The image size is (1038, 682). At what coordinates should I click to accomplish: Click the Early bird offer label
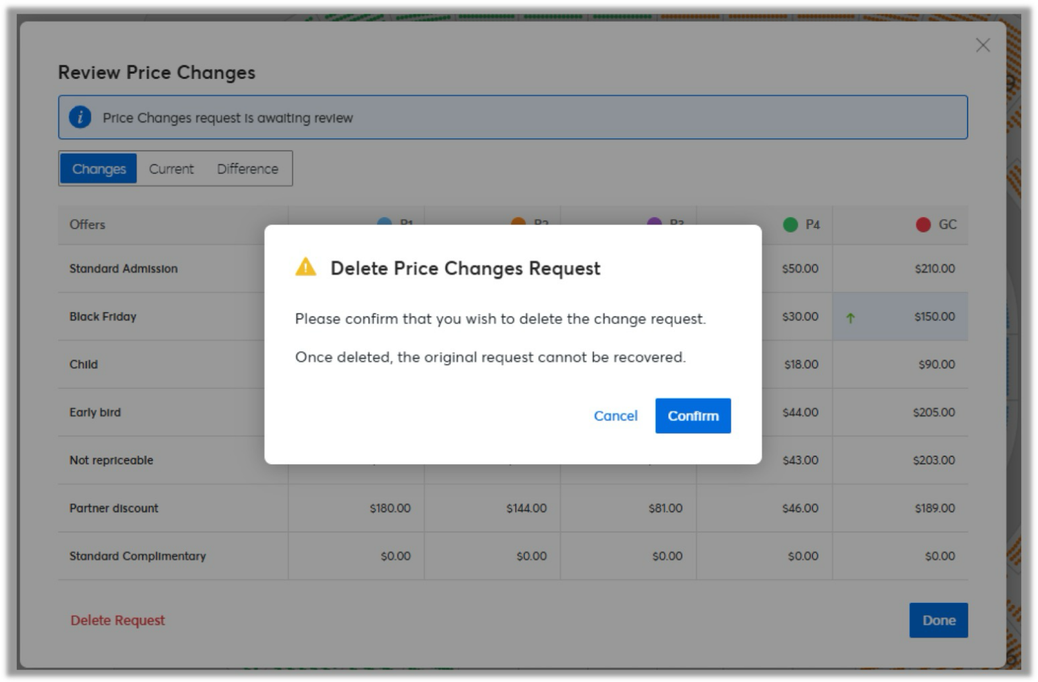pyautogui.click(x=95, y=412)
